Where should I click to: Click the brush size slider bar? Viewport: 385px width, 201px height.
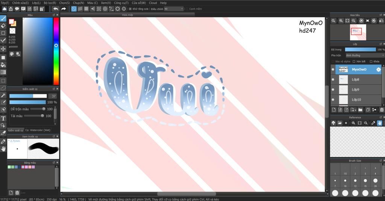(x=28, y=96)
